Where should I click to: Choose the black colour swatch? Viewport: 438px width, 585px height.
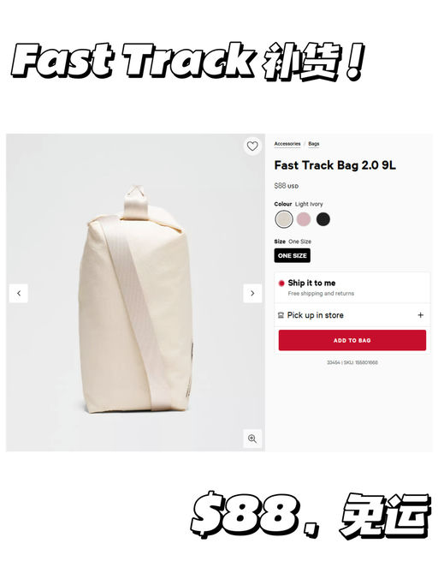(323, 219)
